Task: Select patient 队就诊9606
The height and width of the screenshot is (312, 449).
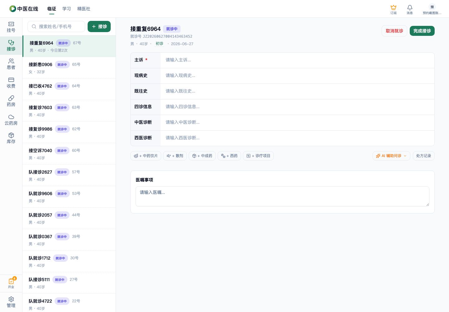Action: (69, 197)
